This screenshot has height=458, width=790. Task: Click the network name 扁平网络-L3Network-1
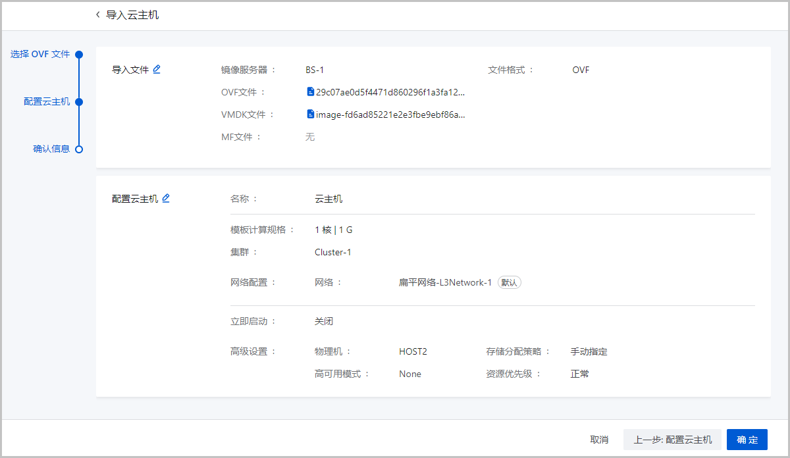[445, 282]
